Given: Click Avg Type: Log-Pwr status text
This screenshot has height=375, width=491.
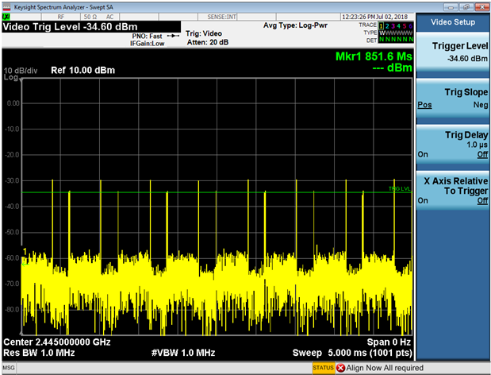Looking at the screenshot, I should point(295,25).
